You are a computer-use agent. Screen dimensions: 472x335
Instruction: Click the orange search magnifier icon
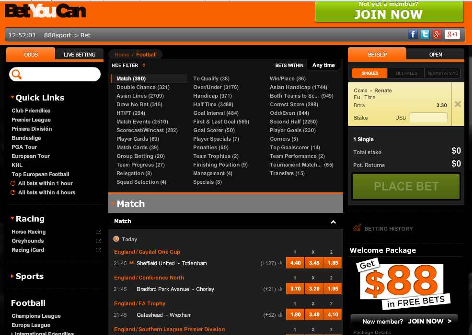tap(17, 74)
